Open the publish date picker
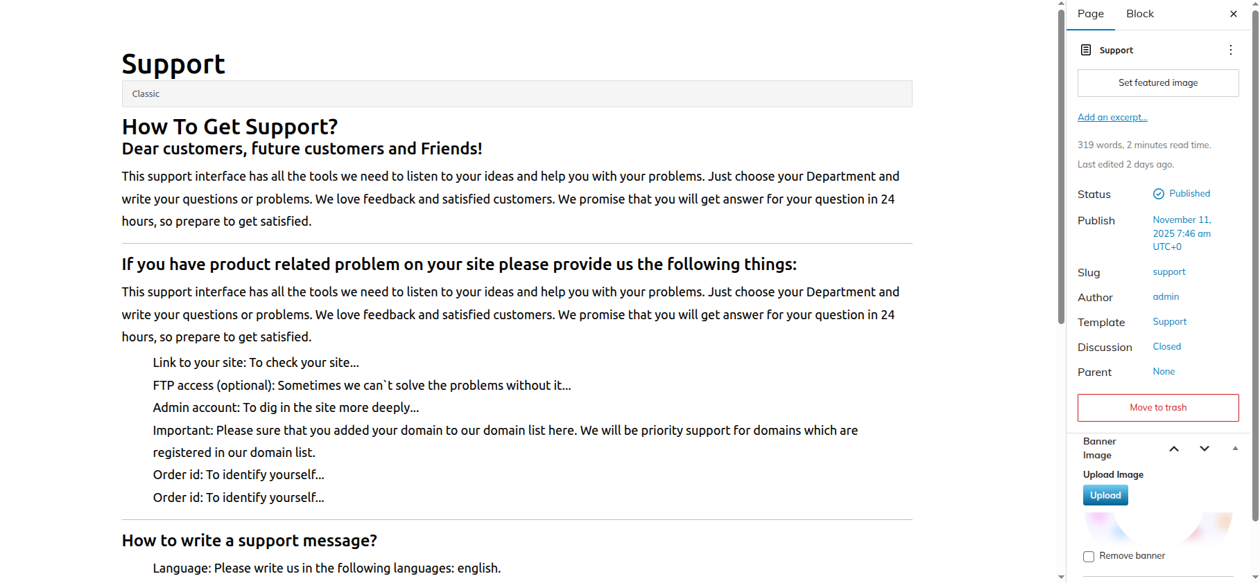Image resolution: width=1260 pixels, height=583 pixels. (x=1181, y=233)
